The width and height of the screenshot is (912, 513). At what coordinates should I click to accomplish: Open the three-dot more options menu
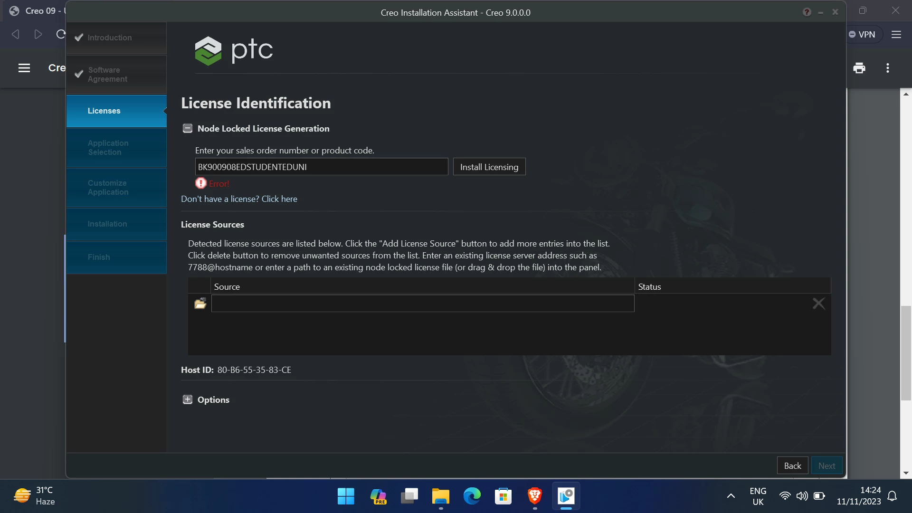[887, 68]
